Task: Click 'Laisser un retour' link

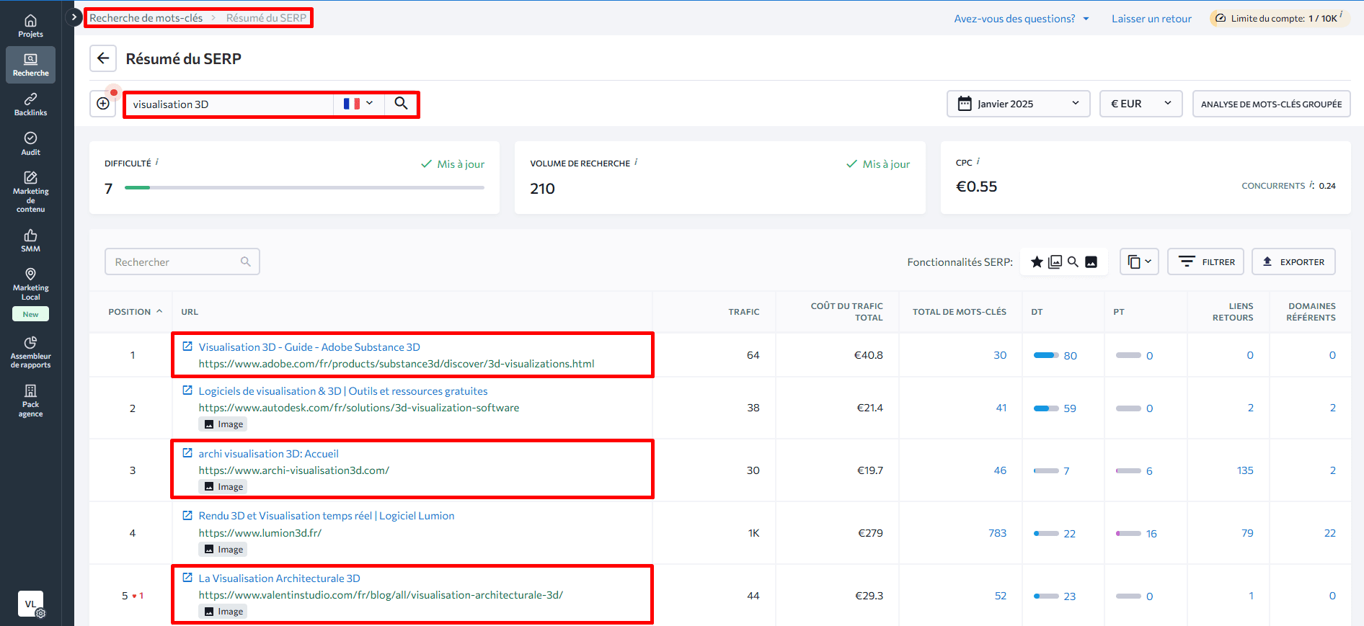Action: point(1151,19)
